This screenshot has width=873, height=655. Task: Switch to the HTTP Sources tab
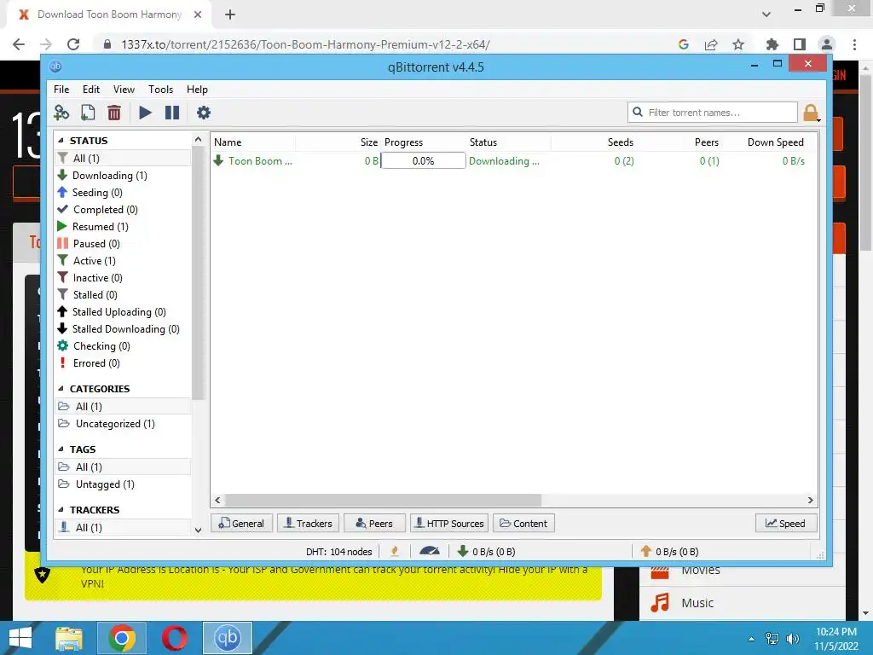point(449,524)
